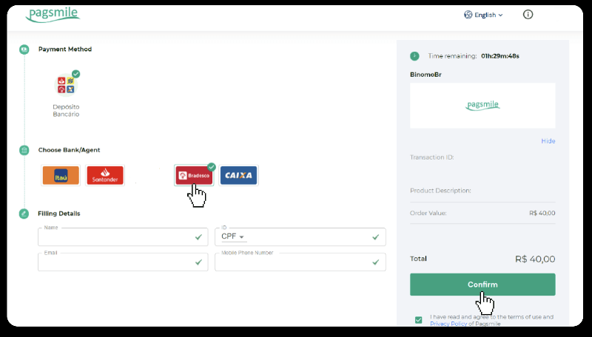
Task: Select the Bradesco bank option
Action: [194, 175]
